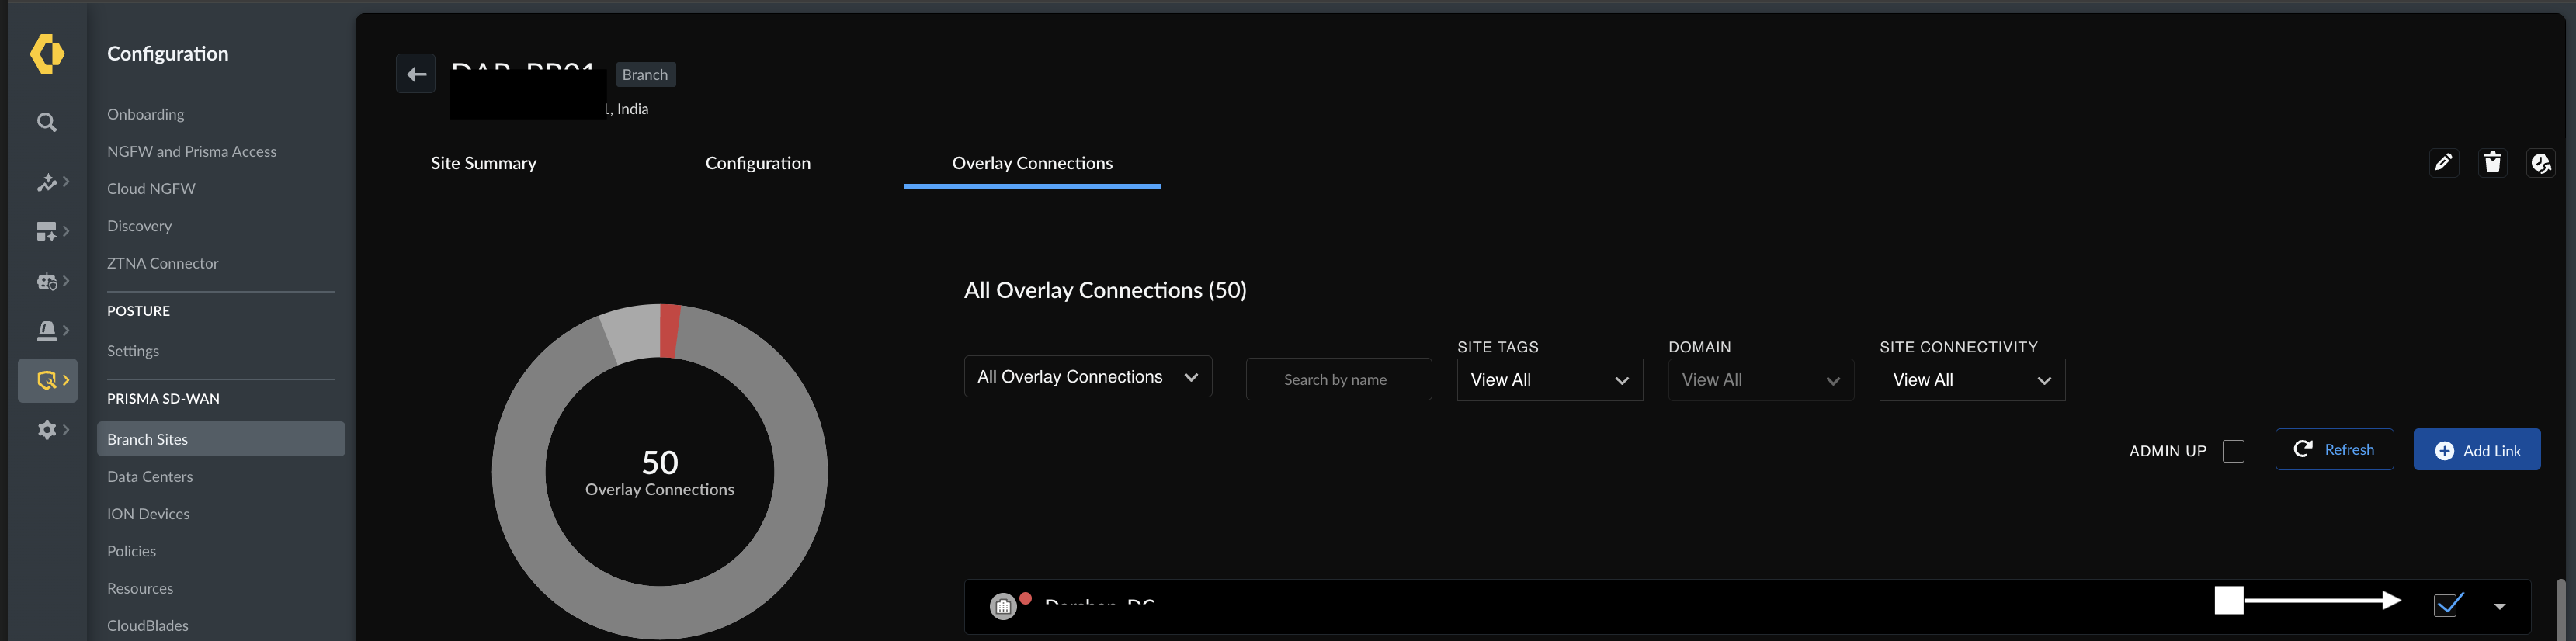Open the search magnifier in the sidebar
The width and height of the screenshot is (2576, 641).
(47, 123)
